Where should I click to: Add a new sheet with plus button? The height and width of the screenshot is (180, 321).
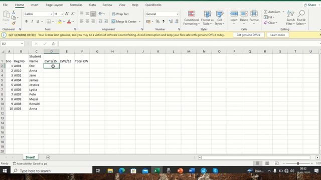point(48,157)
